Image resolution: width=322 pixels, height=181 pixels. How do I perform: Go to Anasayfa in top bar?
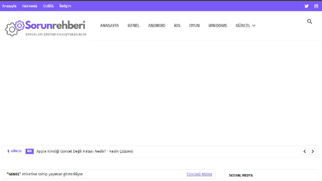[x=9, y=6]
